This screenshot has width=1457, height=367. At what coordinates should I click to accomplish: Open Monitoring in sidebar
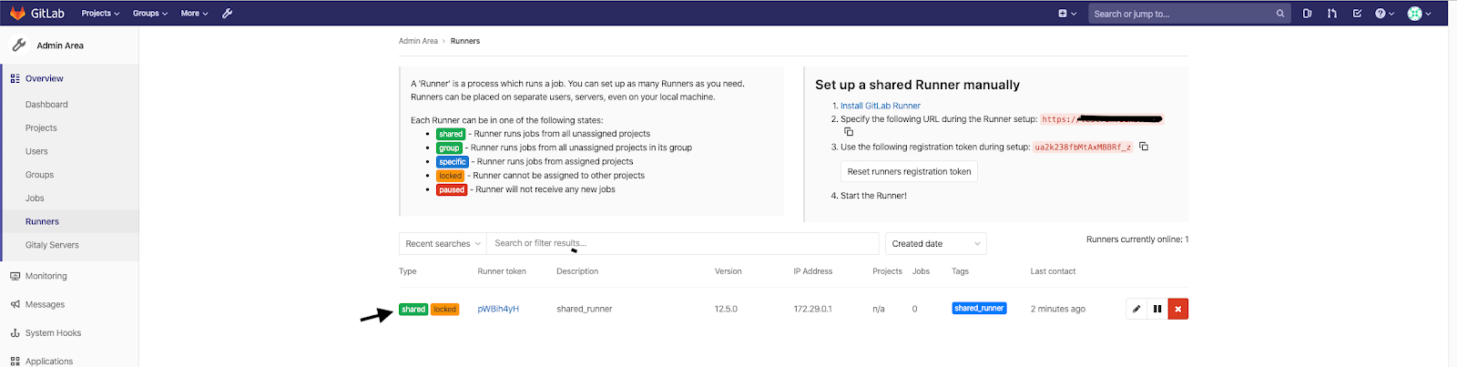pos(46,276)
